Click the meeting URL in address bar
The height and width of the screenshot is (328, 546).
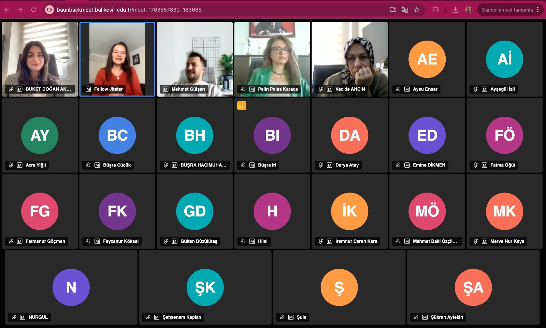point(129,10)
